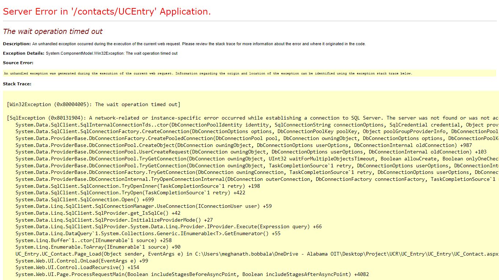The height and width of the screenshot is (280, 499).
Task: Click the '[SqlException (0x80131904)' stack line
Action: (x=253, y=118)
